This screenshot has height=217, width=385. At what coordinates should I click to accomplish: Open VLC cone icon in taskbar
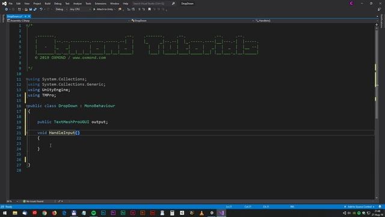click(202, 213)
